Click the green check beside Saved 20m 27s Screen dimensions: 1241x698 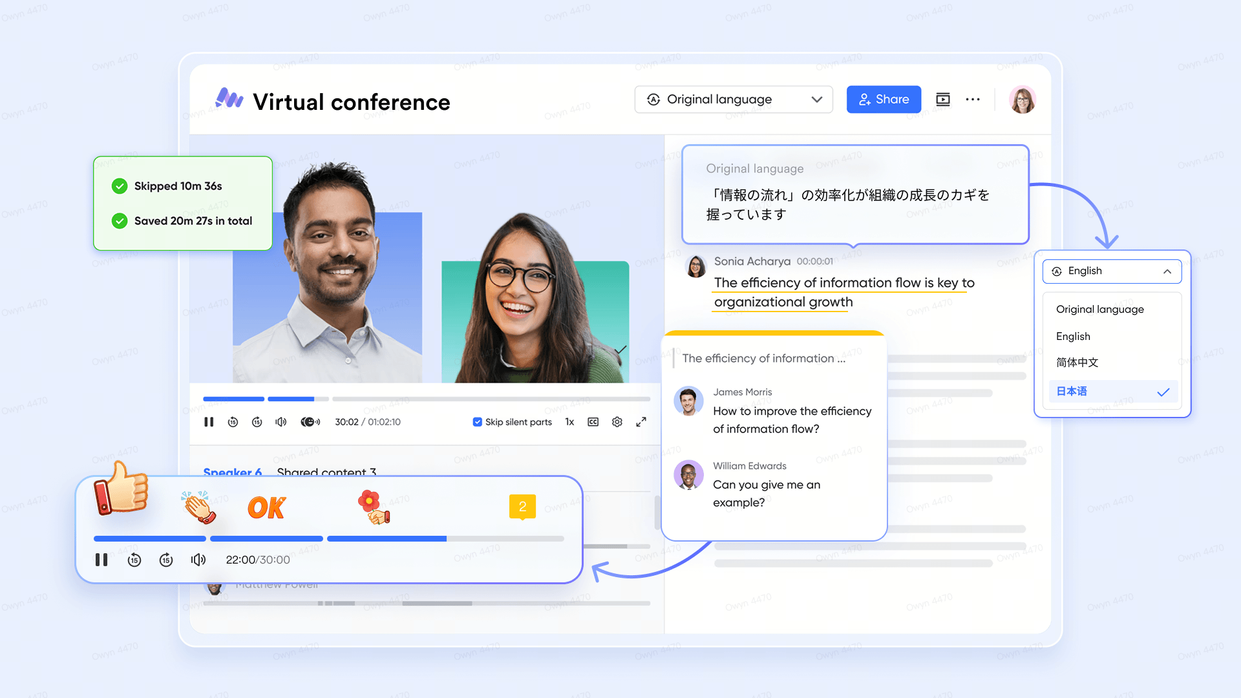(120, 221)
